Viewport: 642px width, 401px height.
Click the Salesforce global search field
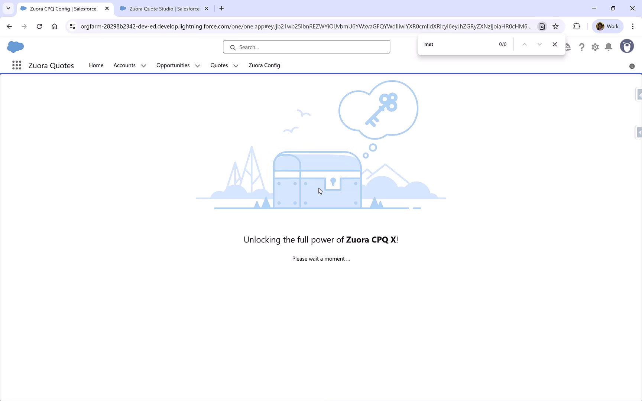click(x=306, y=47)
